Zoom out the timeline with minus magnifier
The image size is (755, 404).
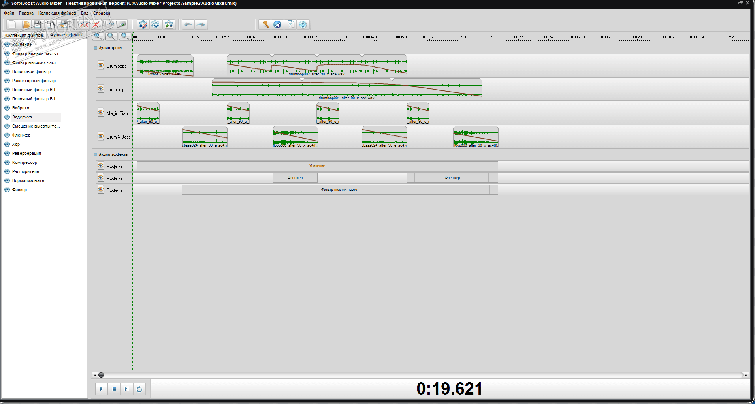111,36
